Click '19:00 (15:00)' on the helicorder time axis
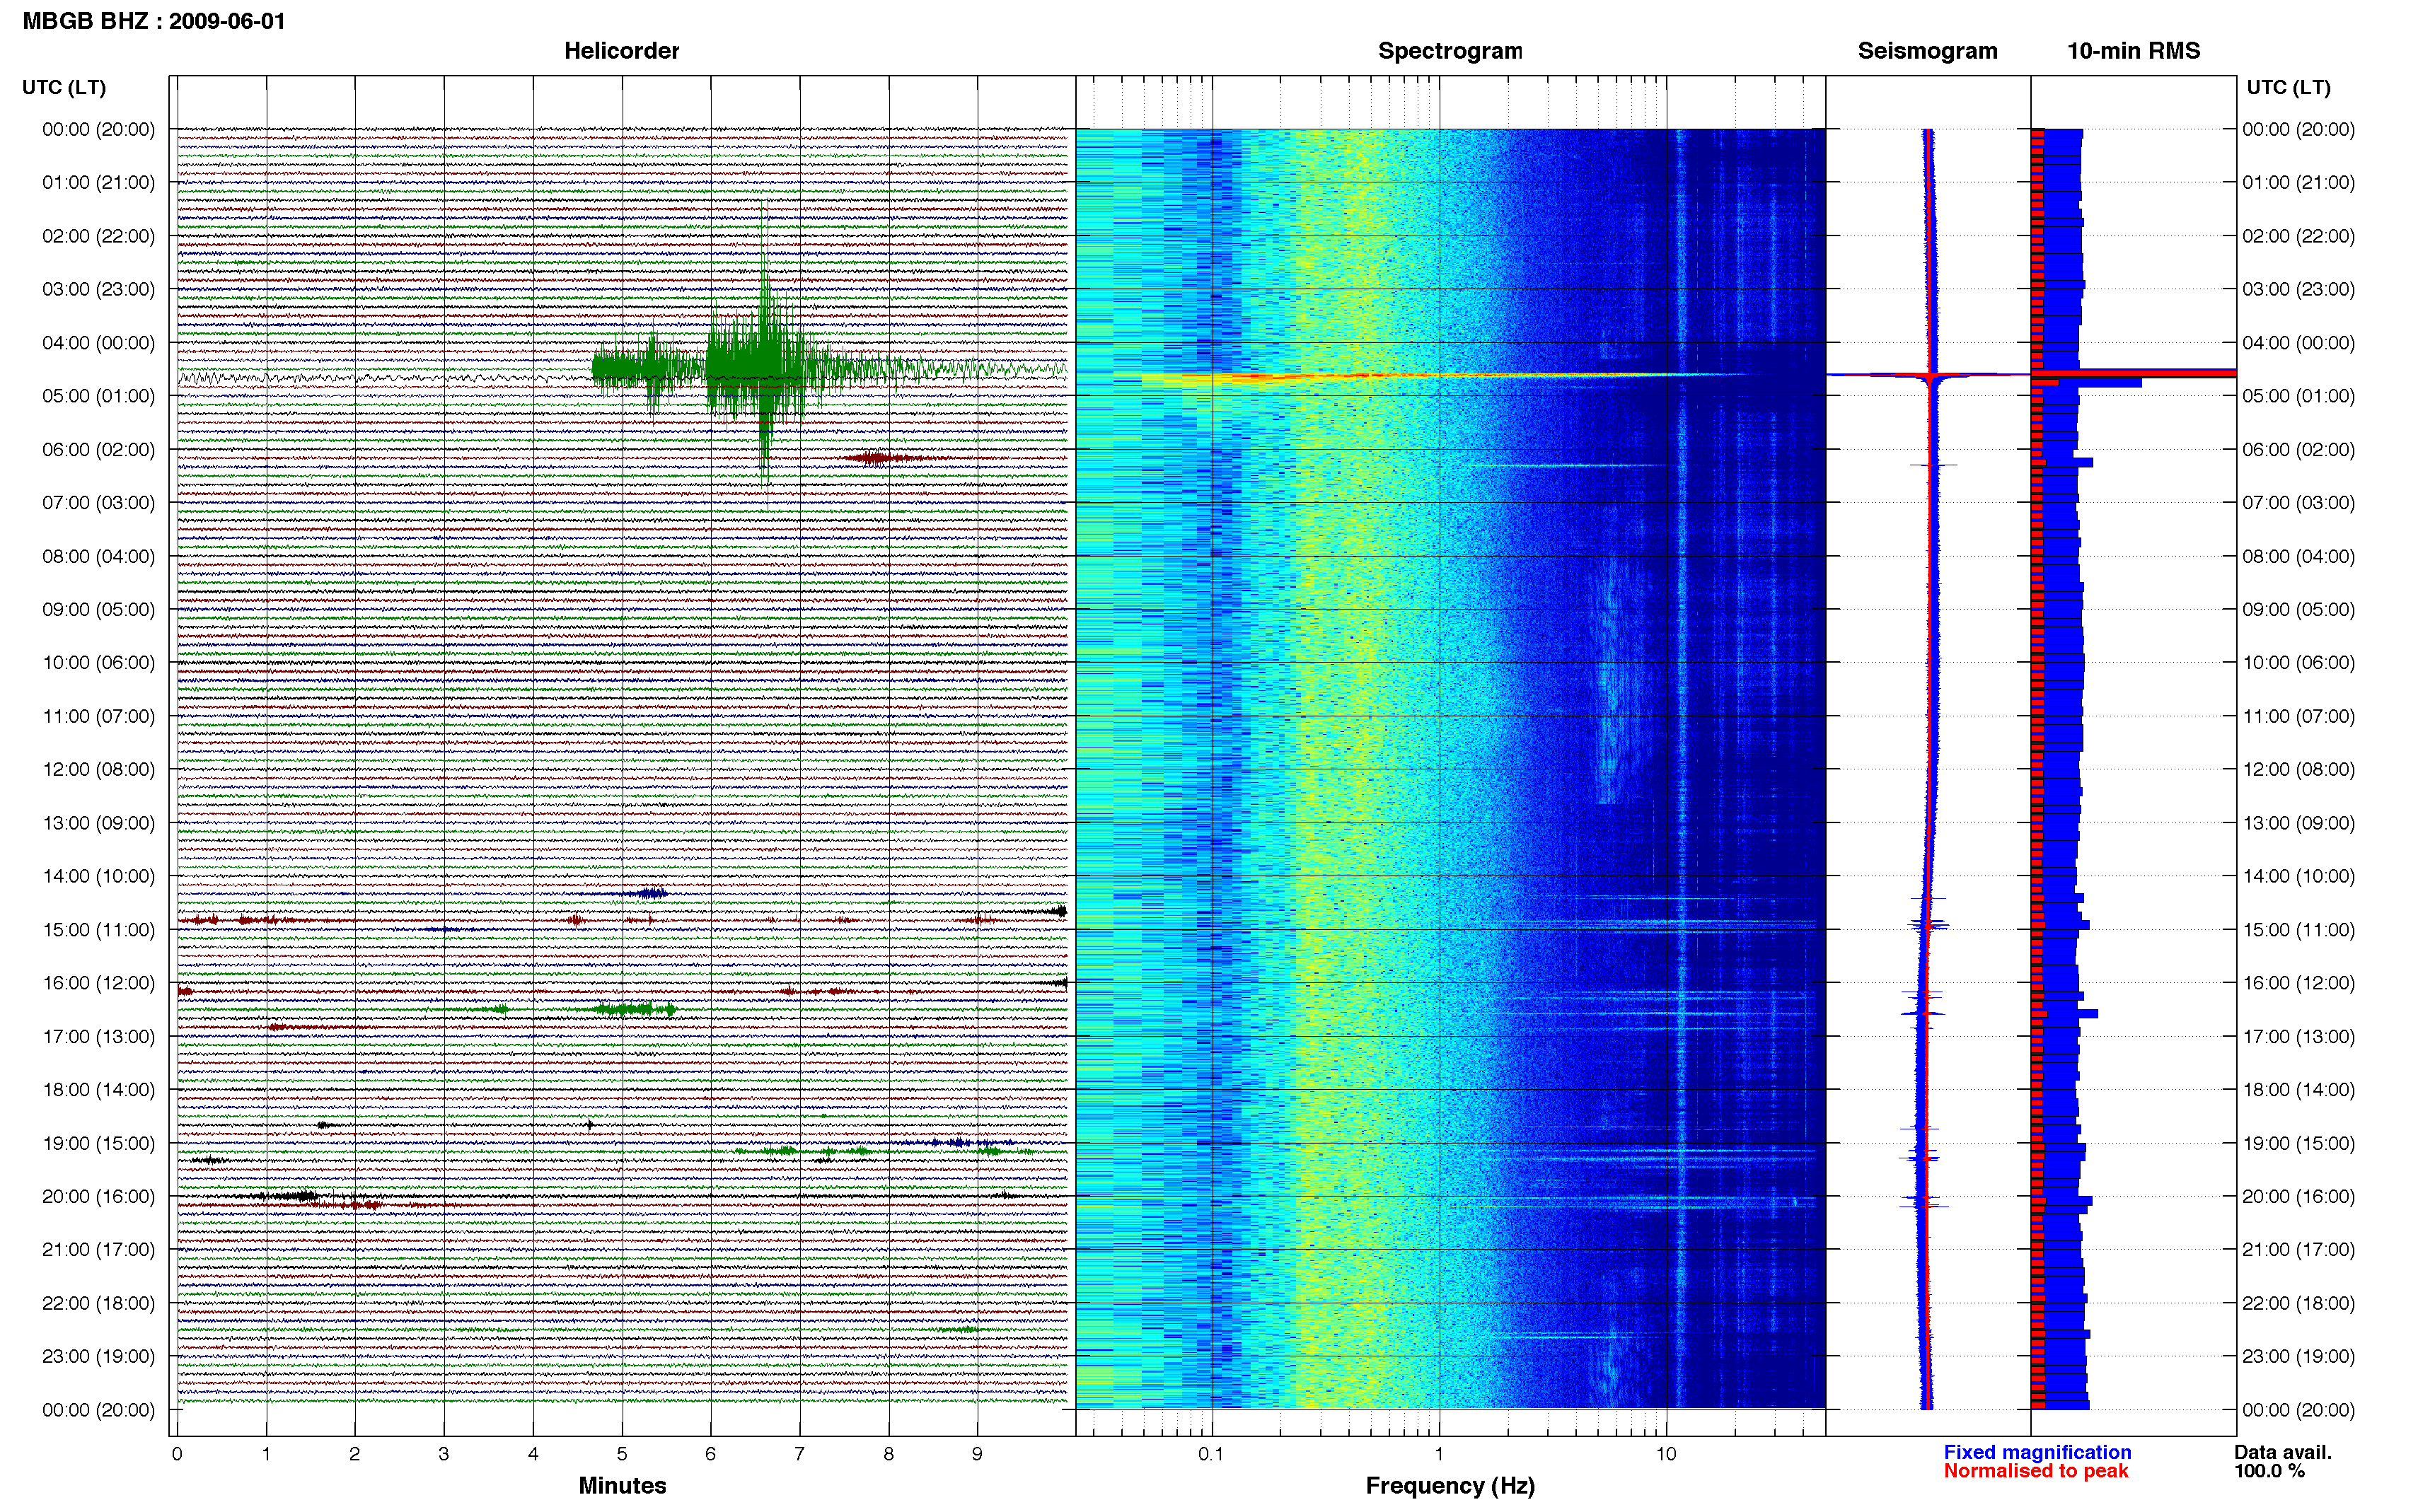 [x=98, y=1143]
